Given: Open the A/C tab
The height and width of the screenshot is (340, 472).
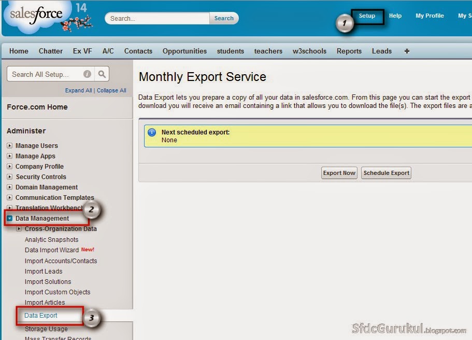Looking at the screenshot, I should (108, 51).
